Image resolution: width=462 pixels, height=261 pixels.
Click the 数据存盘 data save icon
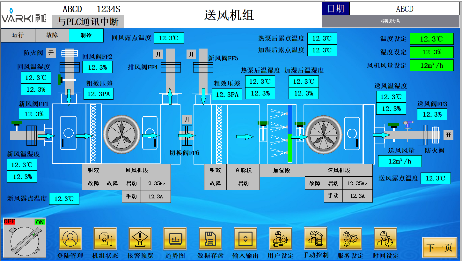[x=210, y=238]
